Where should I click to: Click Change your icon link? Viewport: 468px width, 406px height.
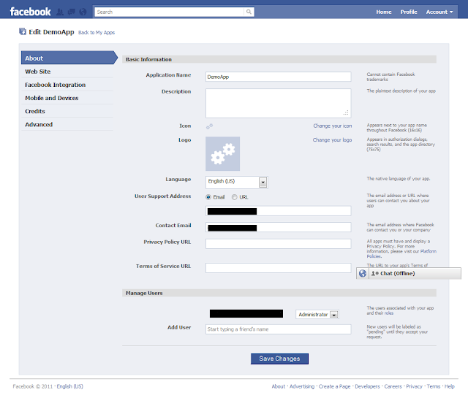tap(333, 126)
